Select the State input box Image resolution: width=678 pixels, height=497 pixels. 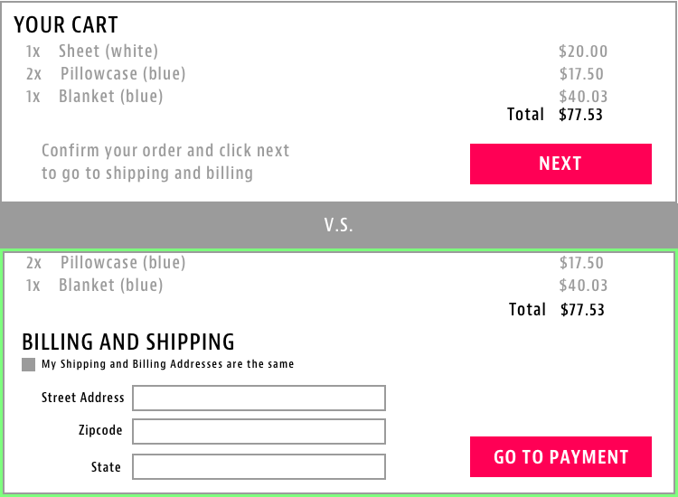tap(259, 467)
